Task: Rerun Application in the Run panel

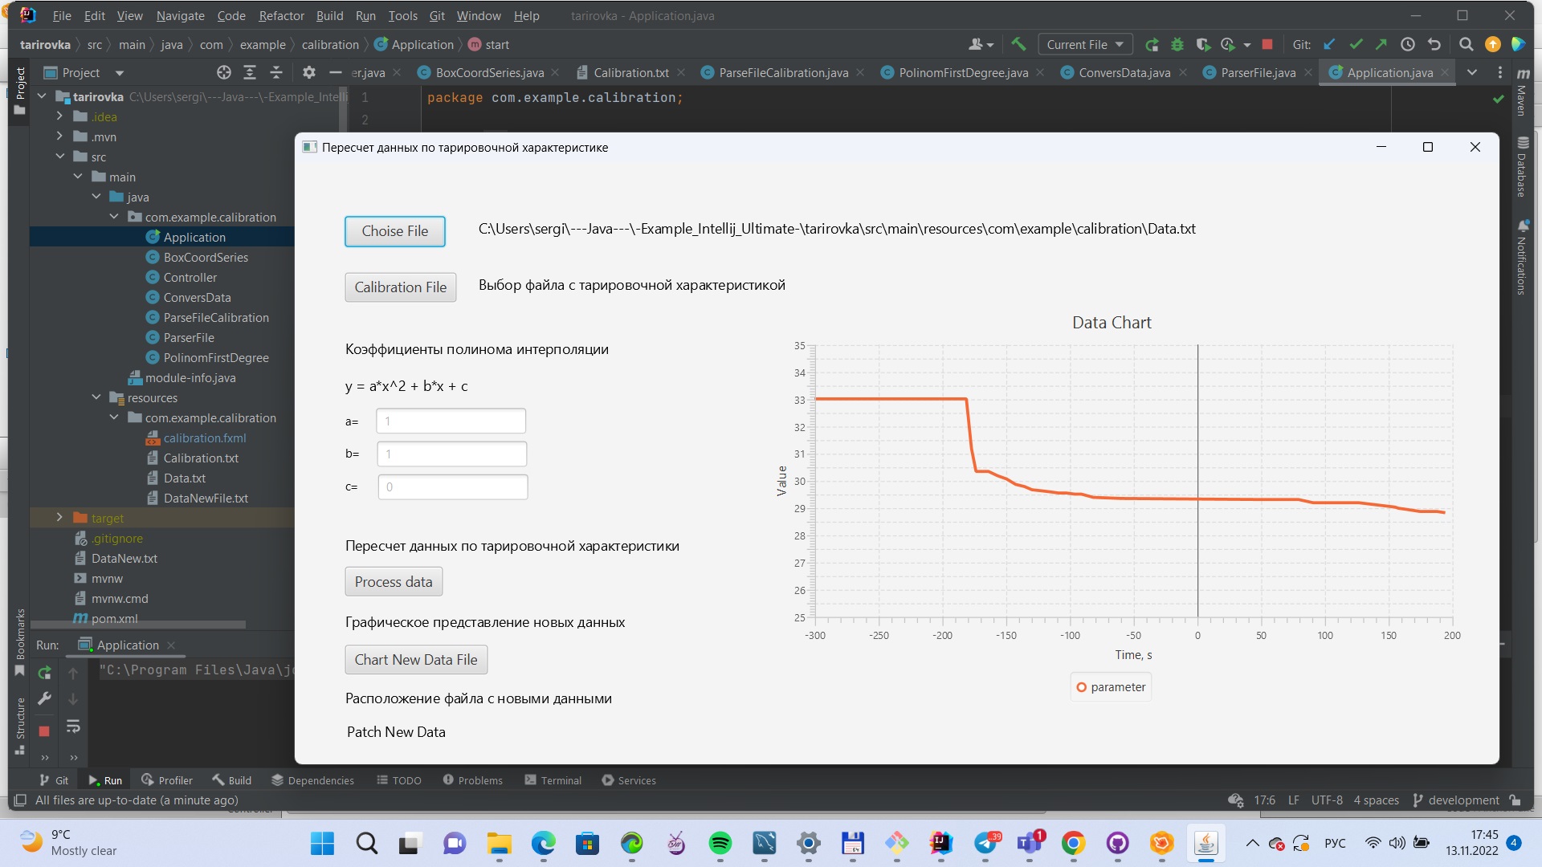Action: (45, 673)
